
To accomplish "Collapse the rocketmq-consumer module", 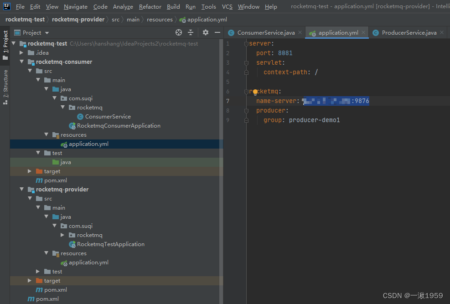I will tap(21, 62).
